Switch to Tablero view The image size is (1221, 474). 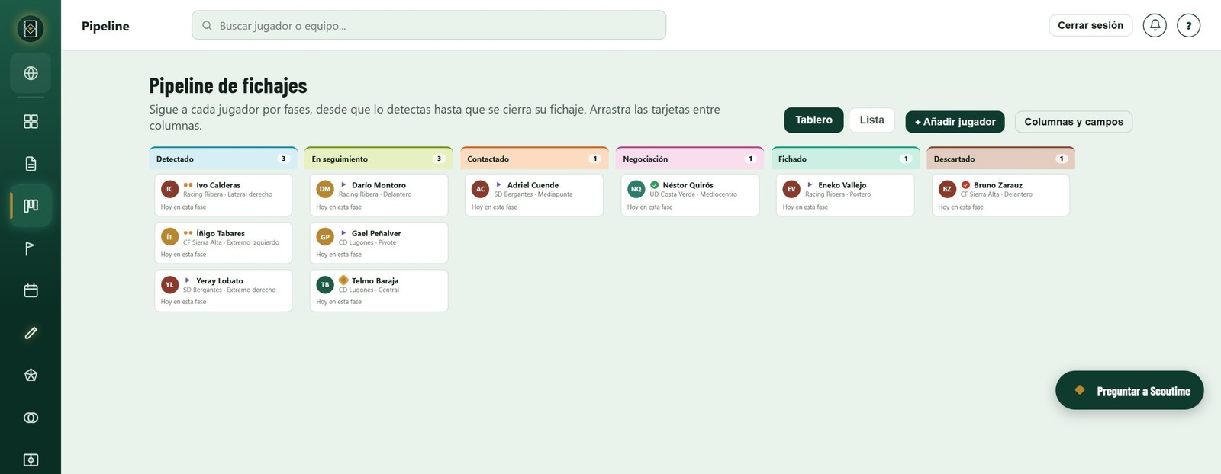point(813,120)
